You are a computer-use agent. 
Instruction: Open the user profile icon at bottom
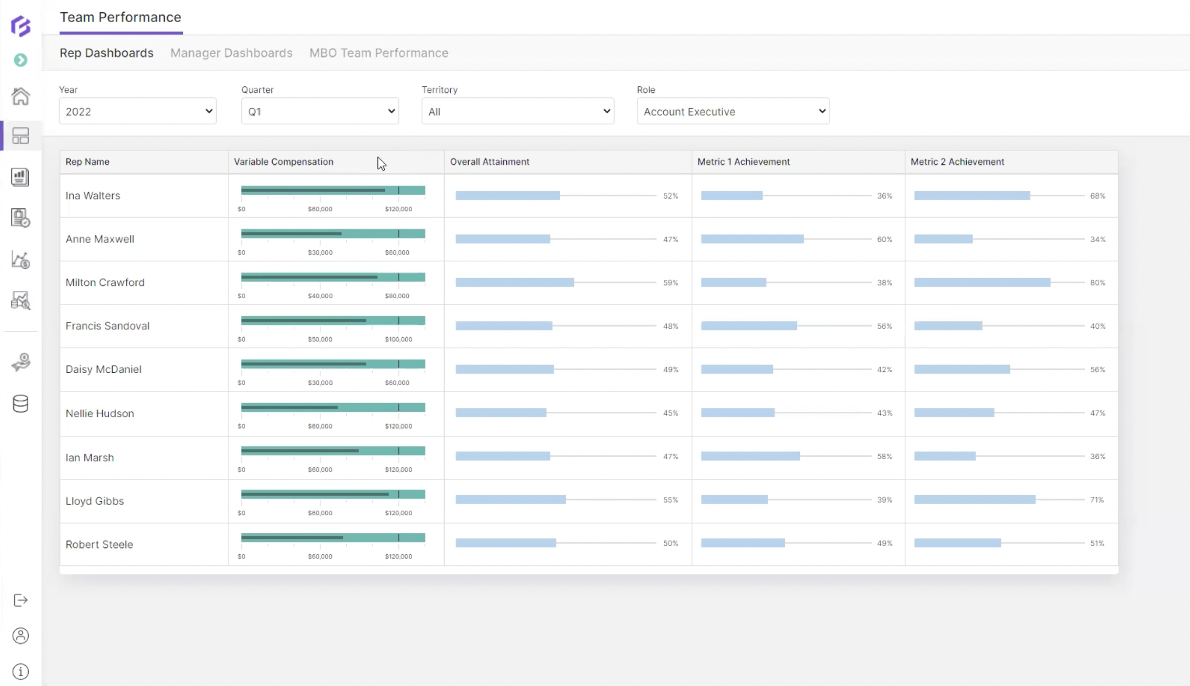[20, 636]
